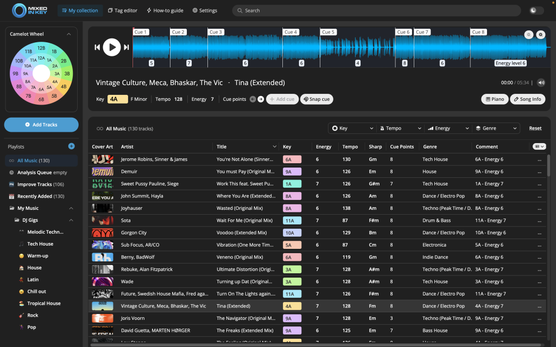
Task: Jump to next cue point arrow
Action: (261, 99)
